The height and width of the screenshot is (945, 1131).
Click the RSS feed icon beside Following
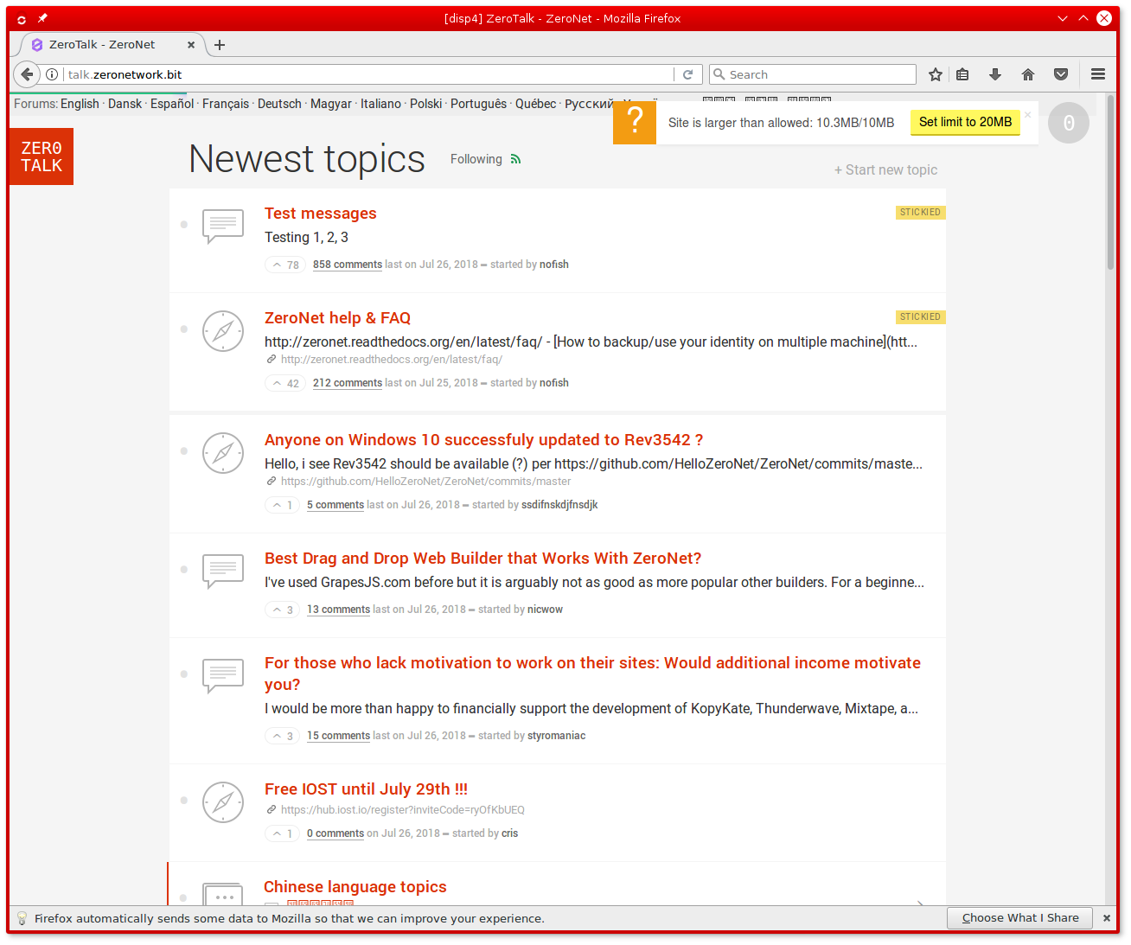click(515, 159)
